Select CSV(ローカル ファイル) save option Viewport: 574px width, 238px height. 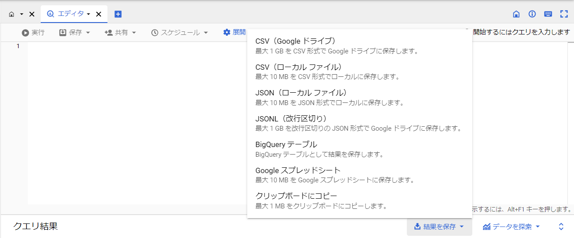[x=359, y=72]
